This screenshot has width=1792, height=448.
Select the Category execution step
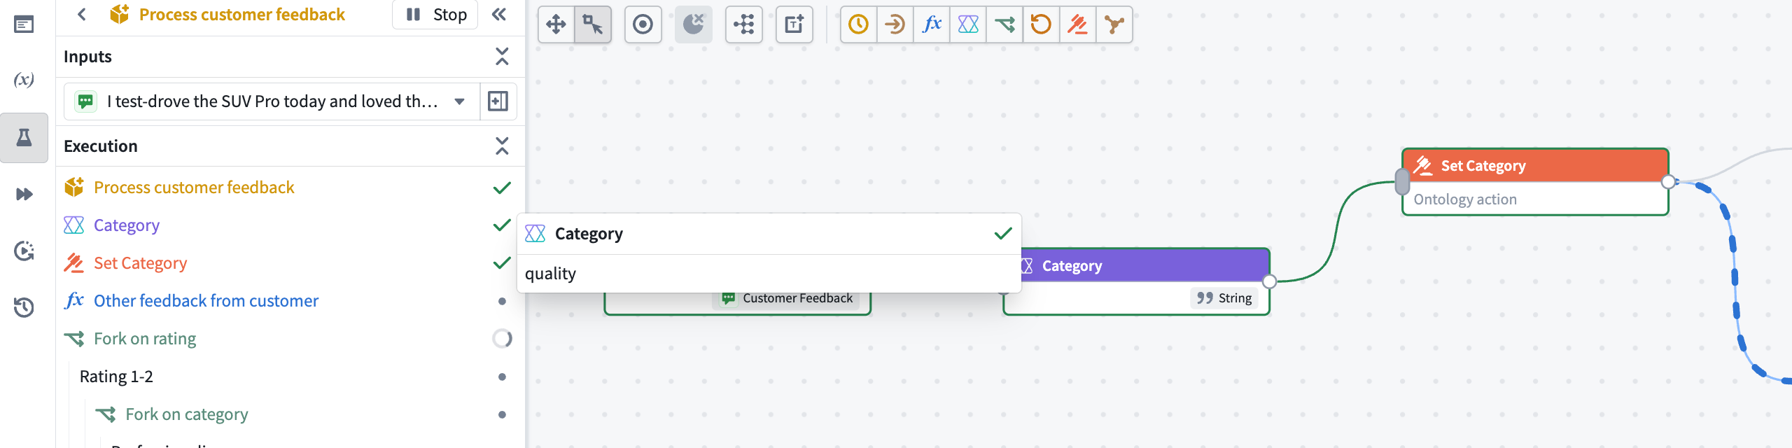290,225
